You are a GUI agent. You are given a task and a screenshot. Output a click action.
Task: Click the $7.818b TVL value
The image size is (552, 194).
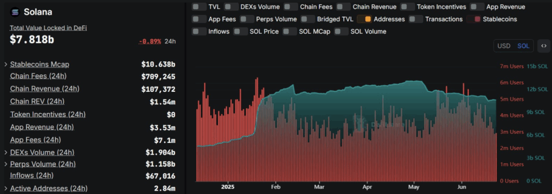coord(32,40)
